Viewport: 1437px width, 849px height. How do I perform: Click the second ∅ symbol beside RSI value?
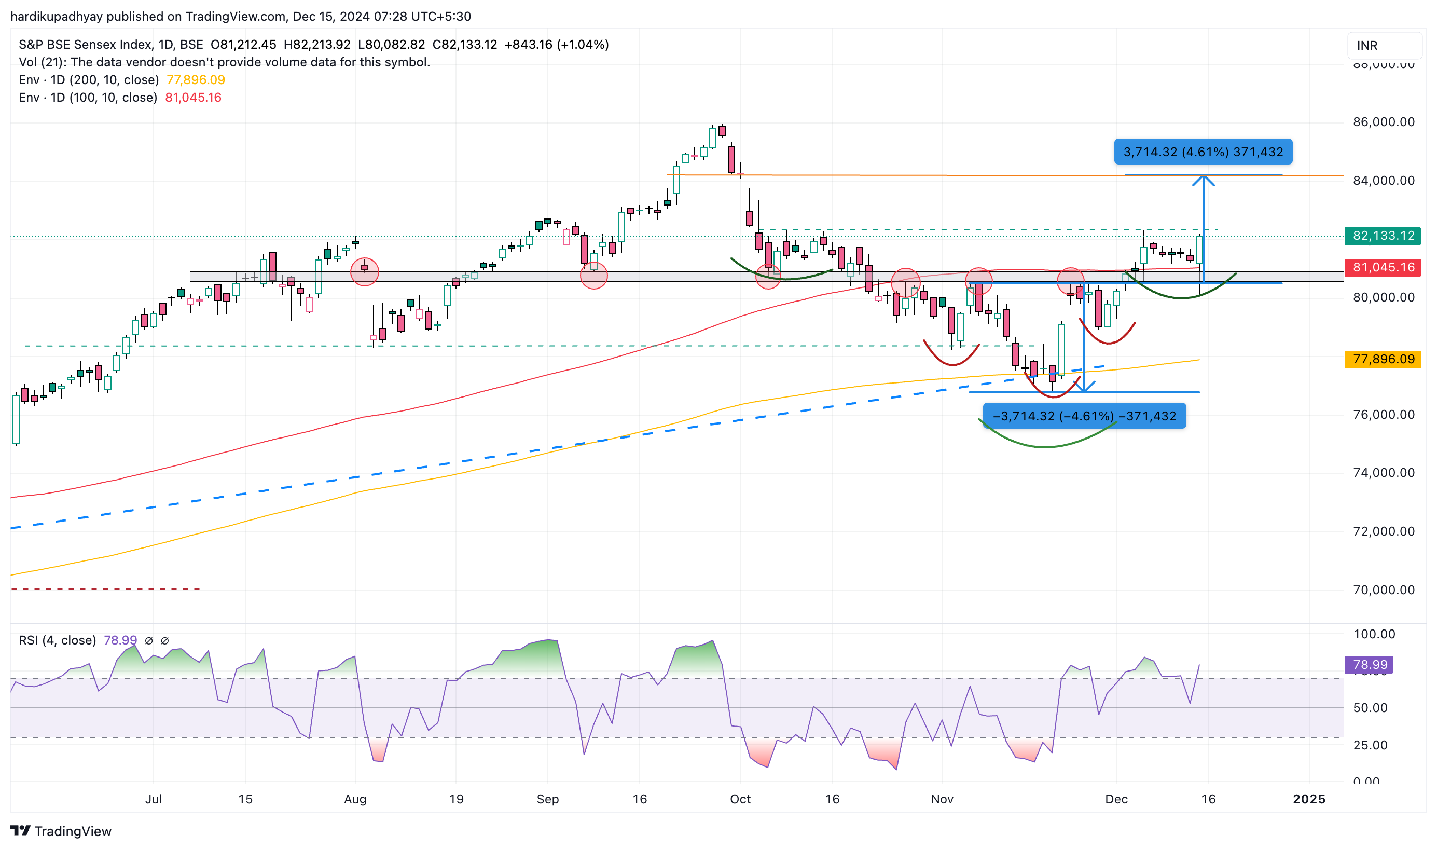click(x=164, y=641)
